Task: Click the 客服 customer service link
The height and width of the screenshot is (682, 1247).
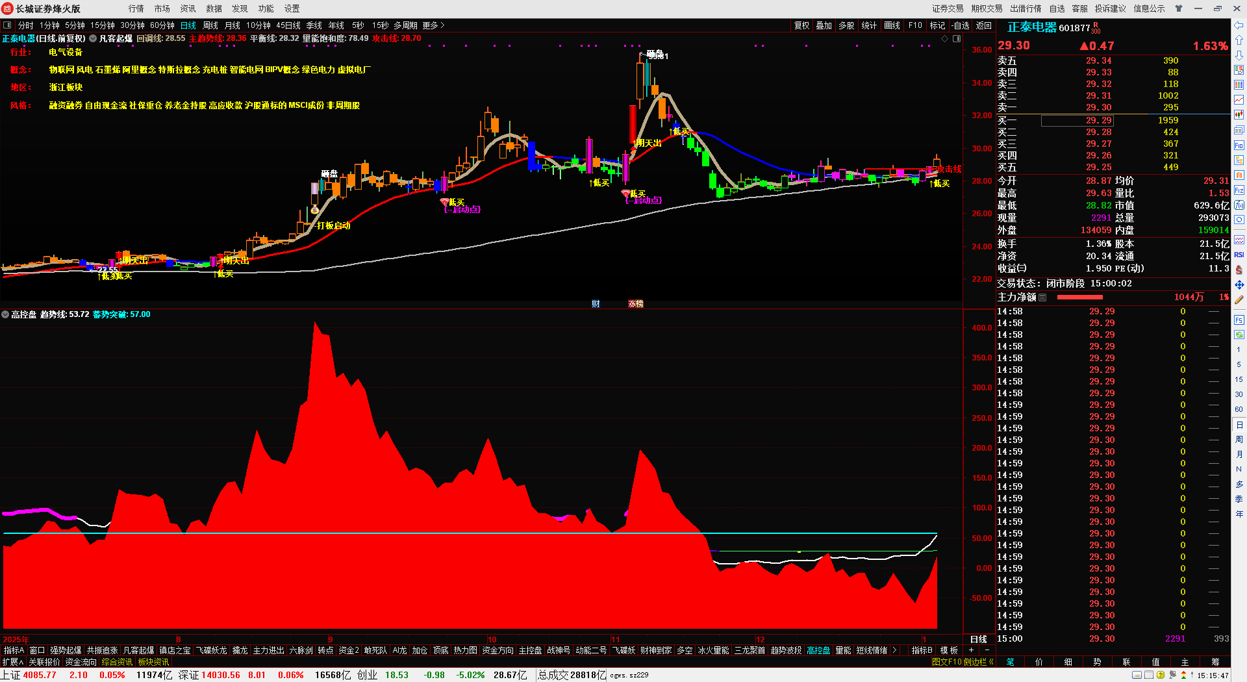Action: [1080, 8]
